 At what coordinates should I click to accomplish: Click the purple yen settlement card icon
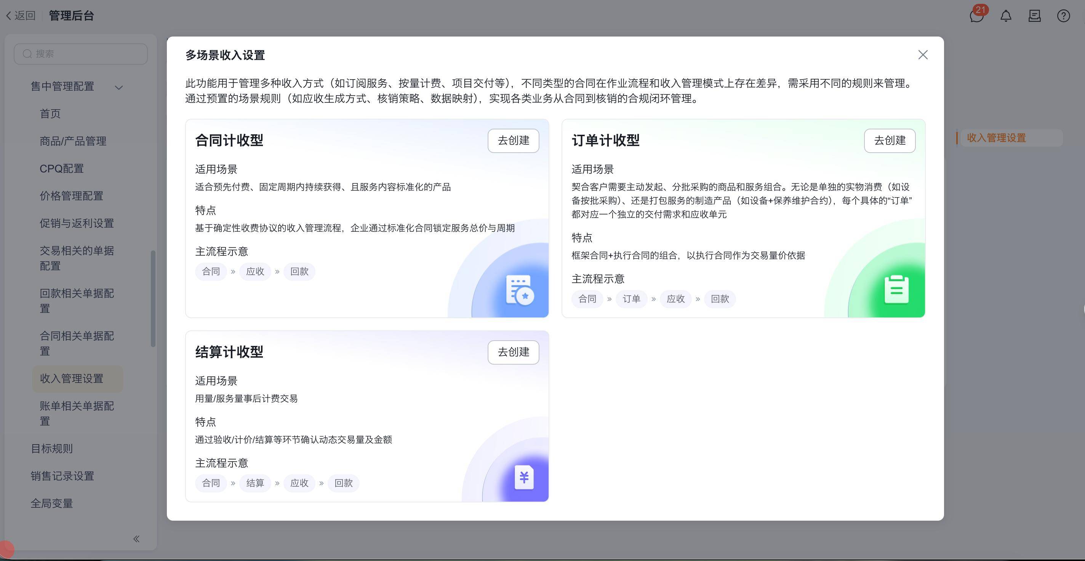pos(524,477)
